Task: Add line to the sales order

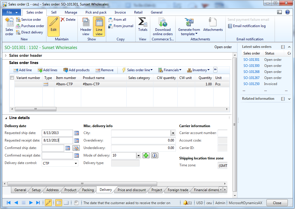Action: (22, 70)
